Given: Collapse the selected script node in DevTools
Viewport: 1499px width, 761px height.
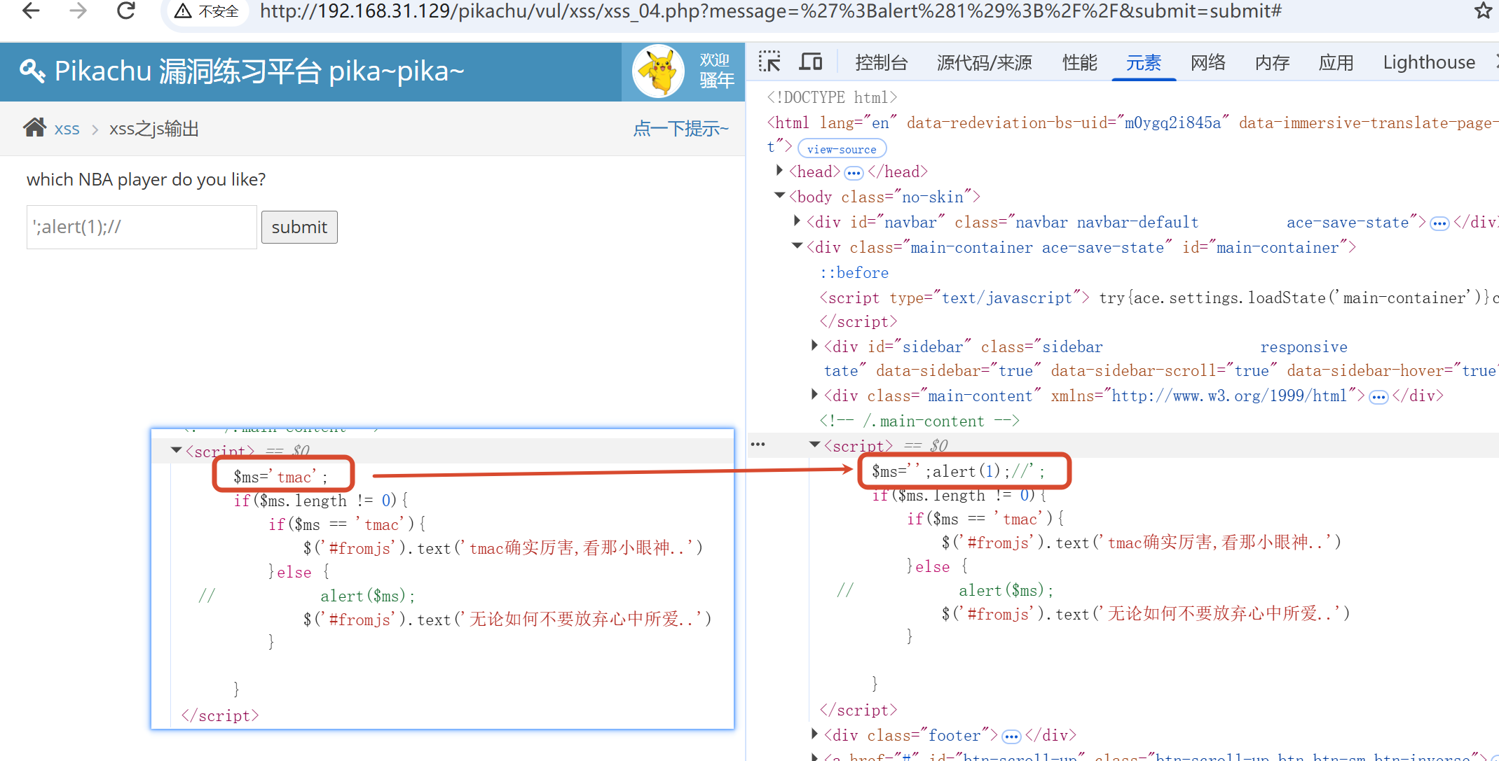Looking at the screenshot, I should point(814,445).
